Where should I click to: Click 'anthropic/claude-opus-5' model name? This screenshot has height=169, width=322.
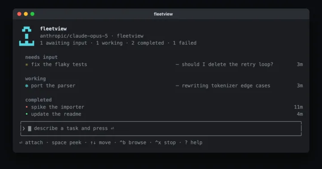pos(74,36)
